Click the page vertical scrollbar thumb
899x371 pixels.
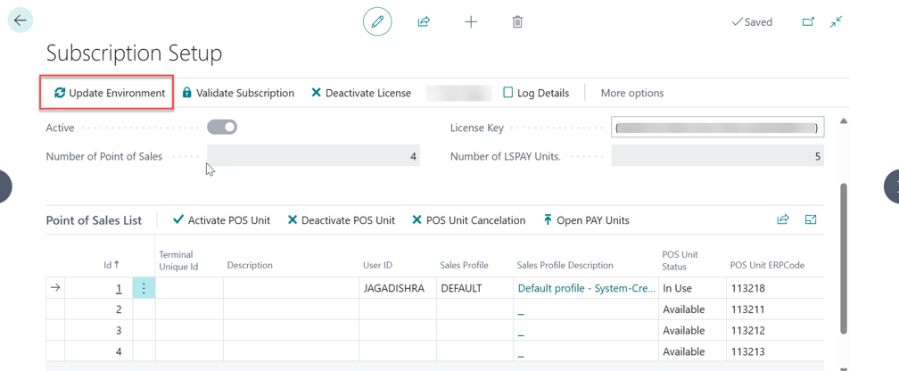coord(843,259)
